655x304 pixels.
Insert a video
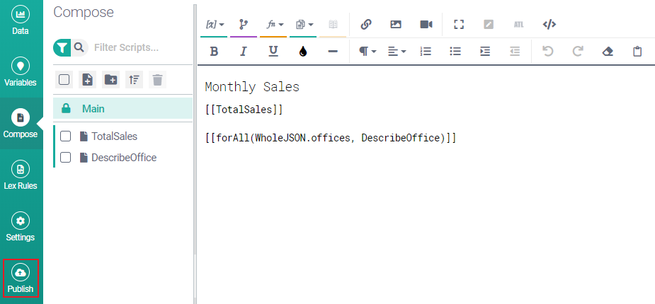click(426, 25)
